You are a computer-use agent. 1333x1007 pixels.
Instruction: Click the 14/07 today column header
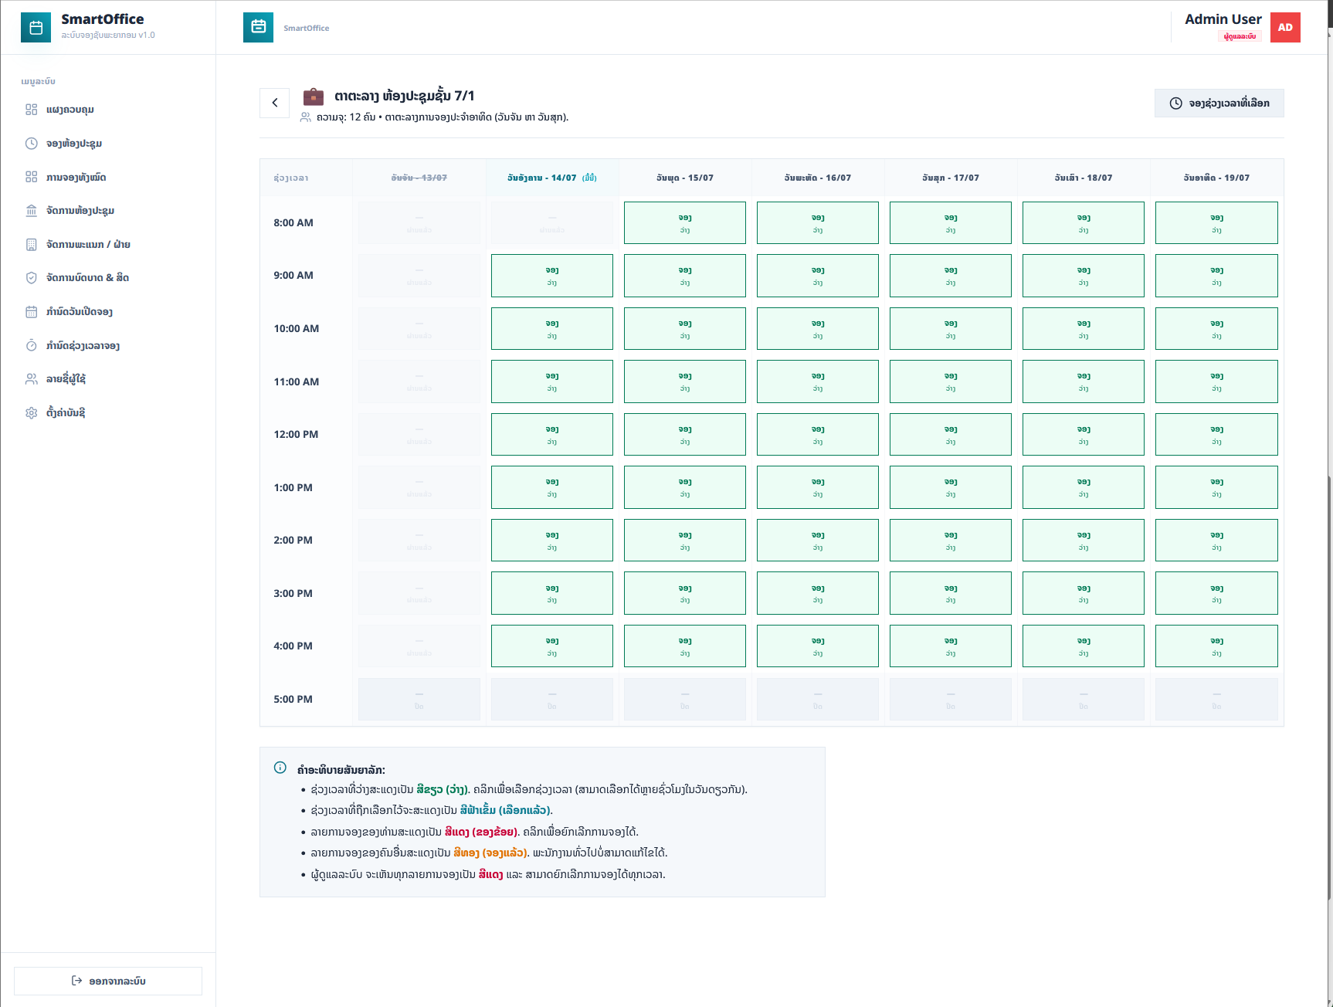click(x=552, y=178)
